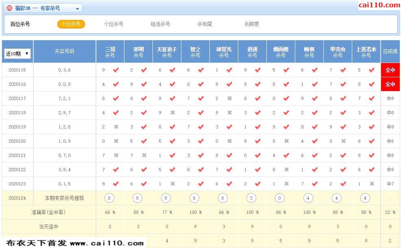Click the 邓明 杀号 column header
Viewport: 401px width, 248px height.
click(138, 52)
